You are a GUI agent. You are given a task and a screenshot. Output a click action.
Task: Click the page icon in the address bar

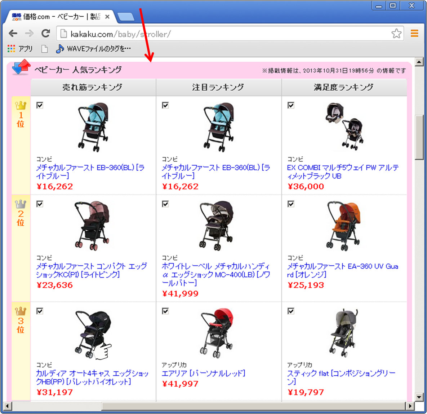63,34
